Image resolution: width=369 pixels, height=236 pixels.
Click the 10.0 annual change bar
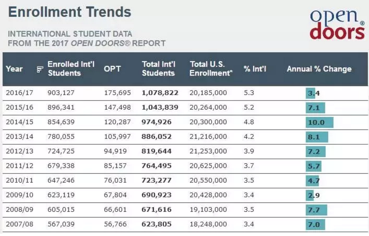click(x=320, y=123)
